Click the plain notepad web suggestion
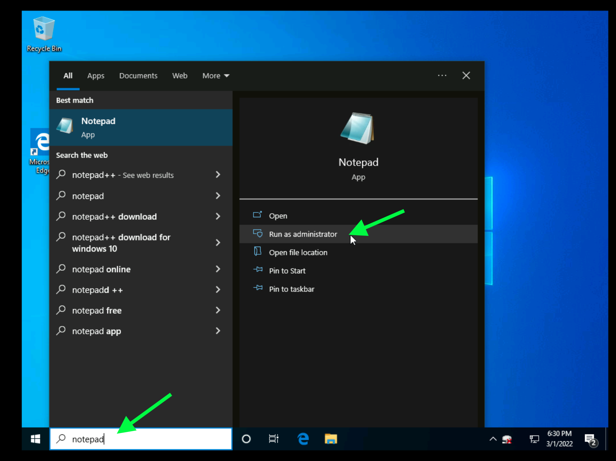The image size is (616, 461). tap(141, 196)
